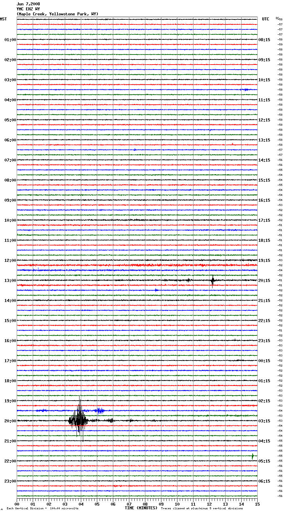Viewport: 284px width, 513px height.
Task: Click the Maple Creek, Yellowstone Park location text
Action: 57,14
